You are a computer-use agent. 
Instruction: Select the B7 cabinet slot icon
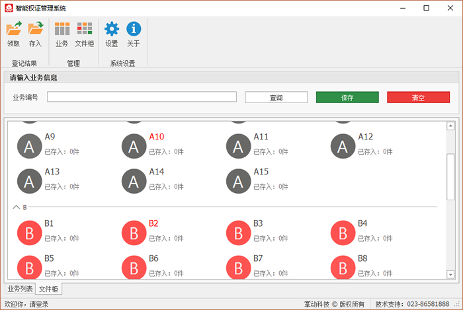238,267
